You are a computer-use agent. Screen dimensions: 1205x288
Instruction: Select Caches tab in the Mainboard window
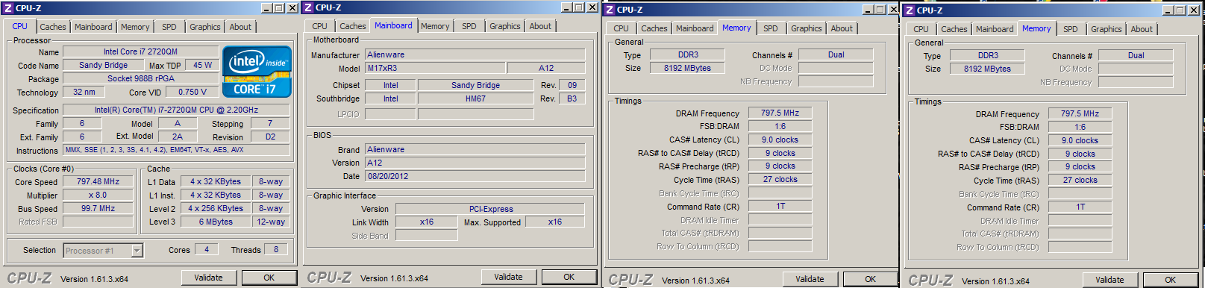tap(353, 26)
